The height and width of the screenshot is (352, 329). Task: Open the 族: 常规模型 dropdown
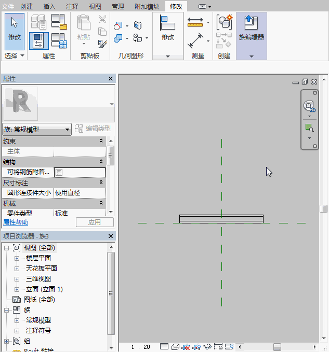tap(37, 130)
